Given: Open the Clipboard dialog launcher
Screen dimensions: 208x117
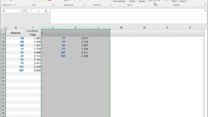Looking at the screenshot, I should 14,5.
